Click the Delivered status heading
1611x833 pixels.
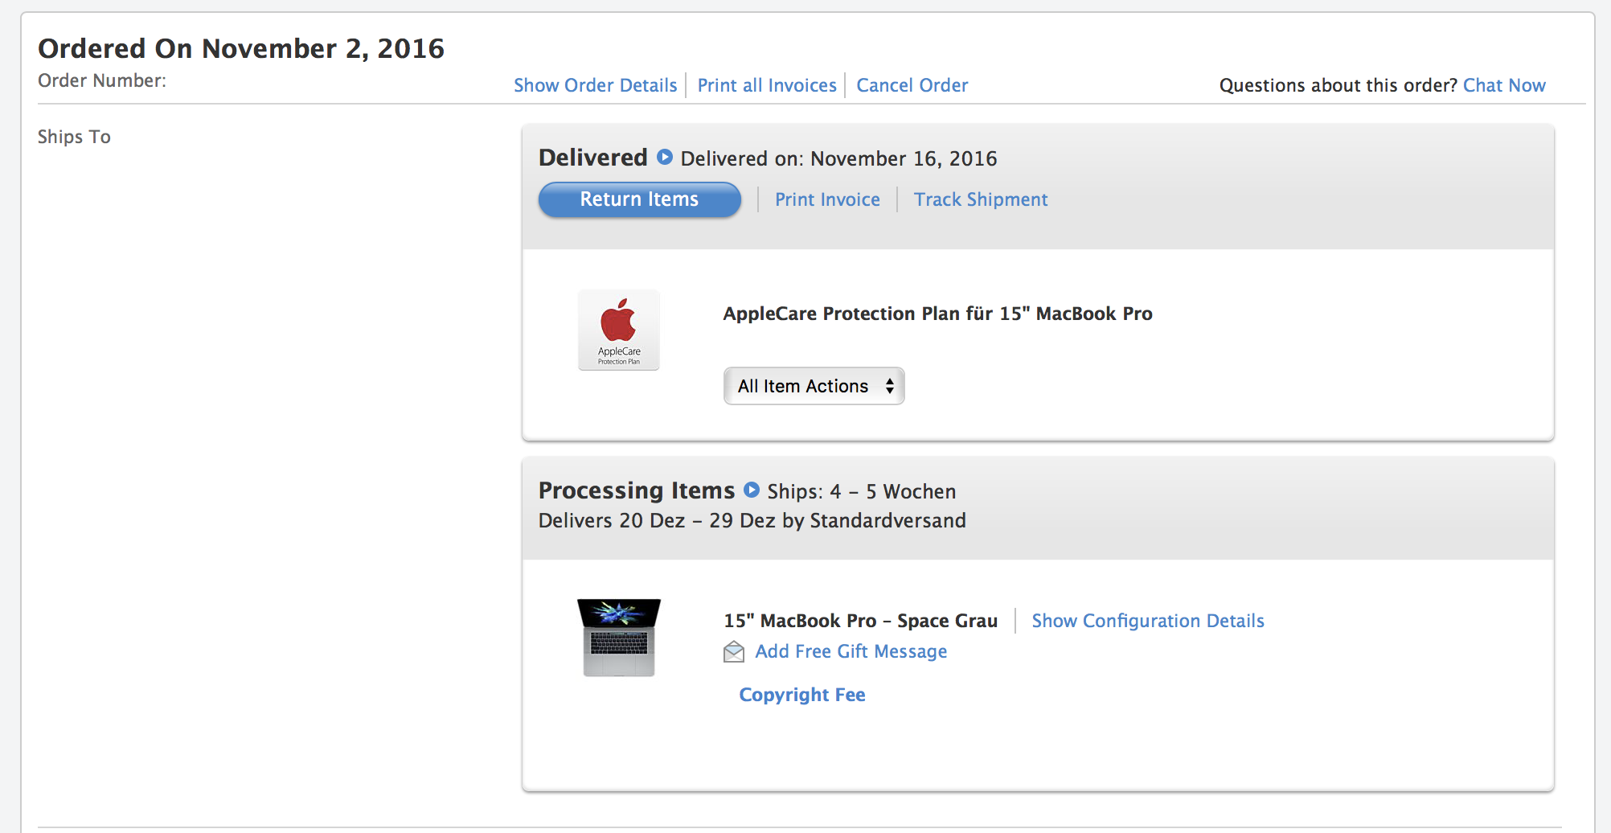pos(593,158)
